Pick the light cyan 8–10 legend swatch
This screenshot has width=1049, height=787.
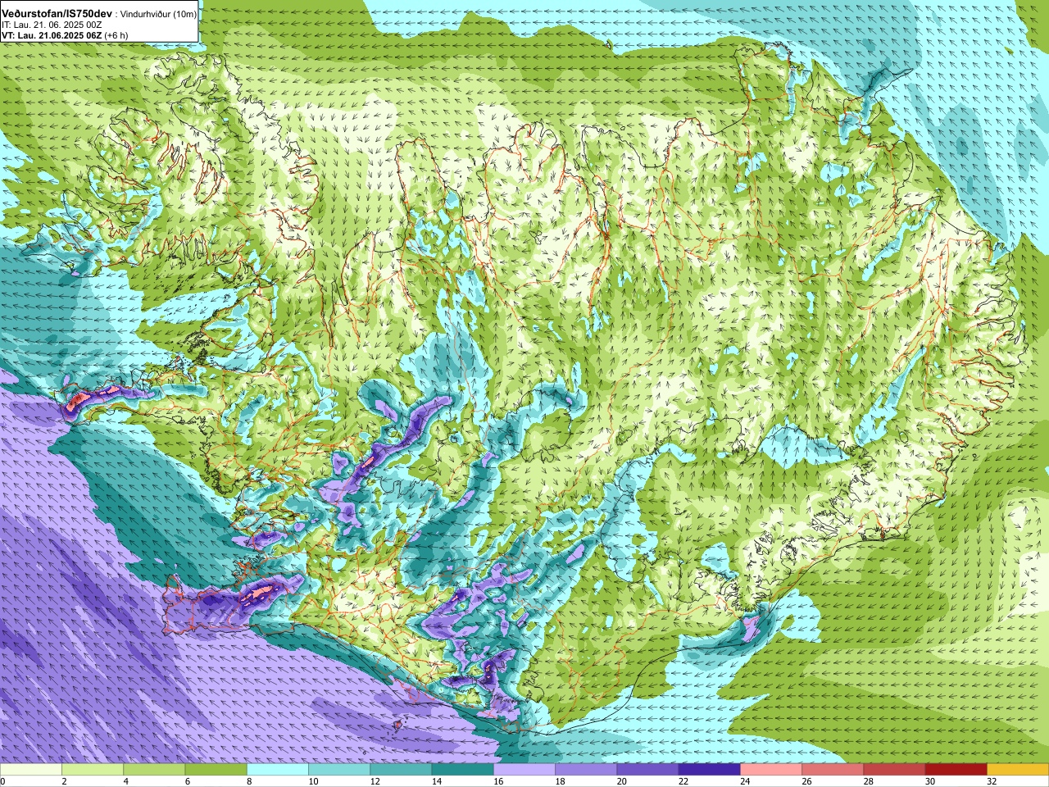(278, 770)
